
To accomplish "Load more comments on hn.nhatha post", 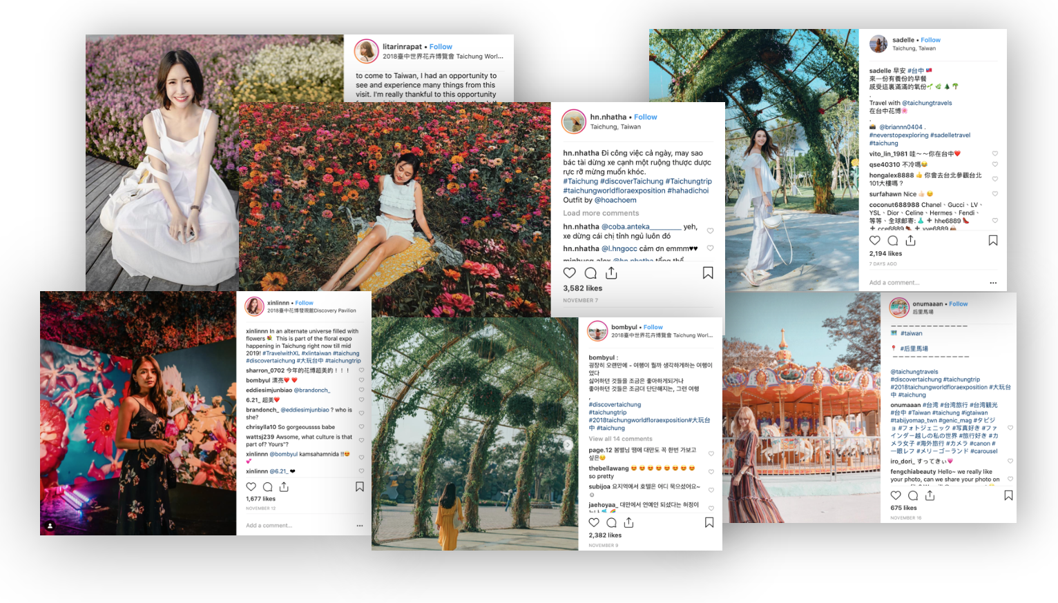I will point(601,213).
